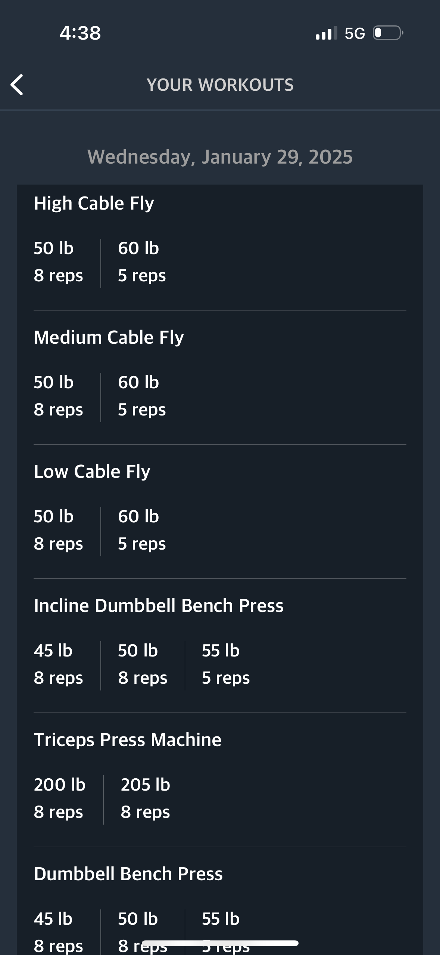Tap the Wednesday, January 29, 2025 date
Image resolution: width=440 pixels, height=955 pixels.
point(220,157)
